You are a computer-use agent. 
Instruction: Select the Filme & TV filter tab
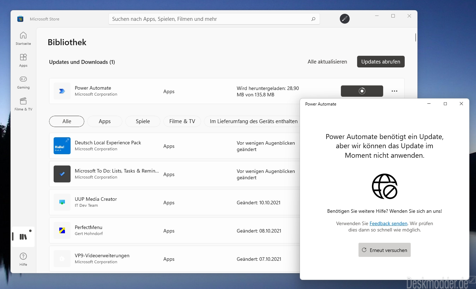coord(182,121)
